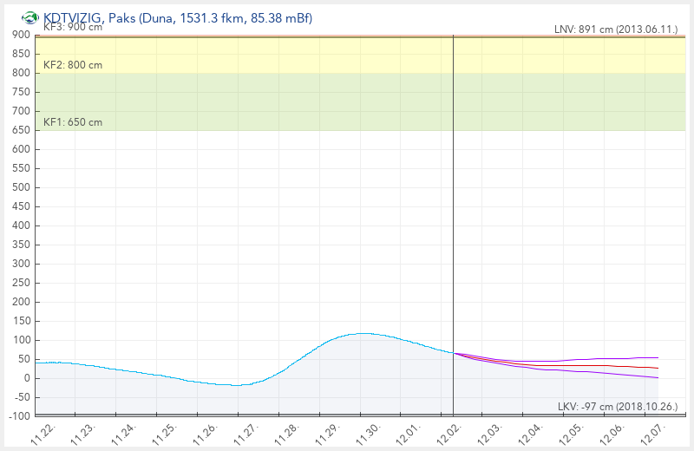The width and height of the screenshot is (694, 451).
Task: Click the blue curve's peak near 11.30.
Action: point(363,333)
